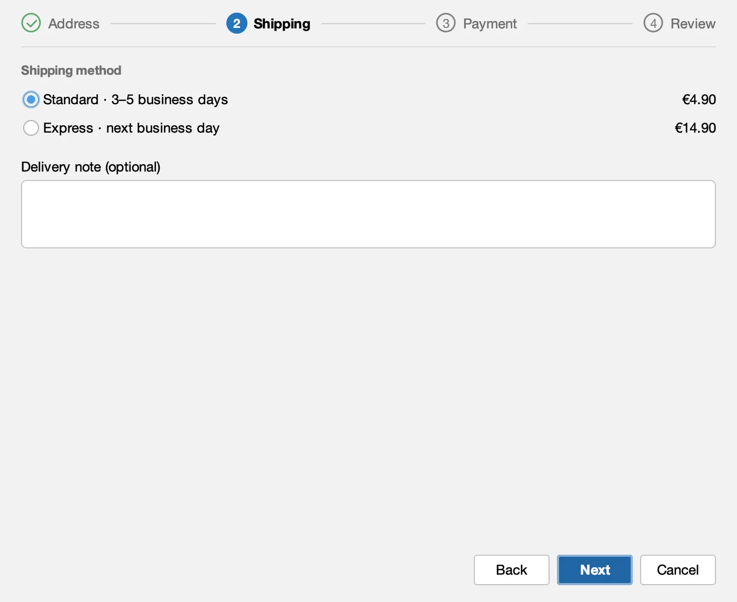
Task: Click the €4.90 standard shipping price
Action: [x=699, y=99]
